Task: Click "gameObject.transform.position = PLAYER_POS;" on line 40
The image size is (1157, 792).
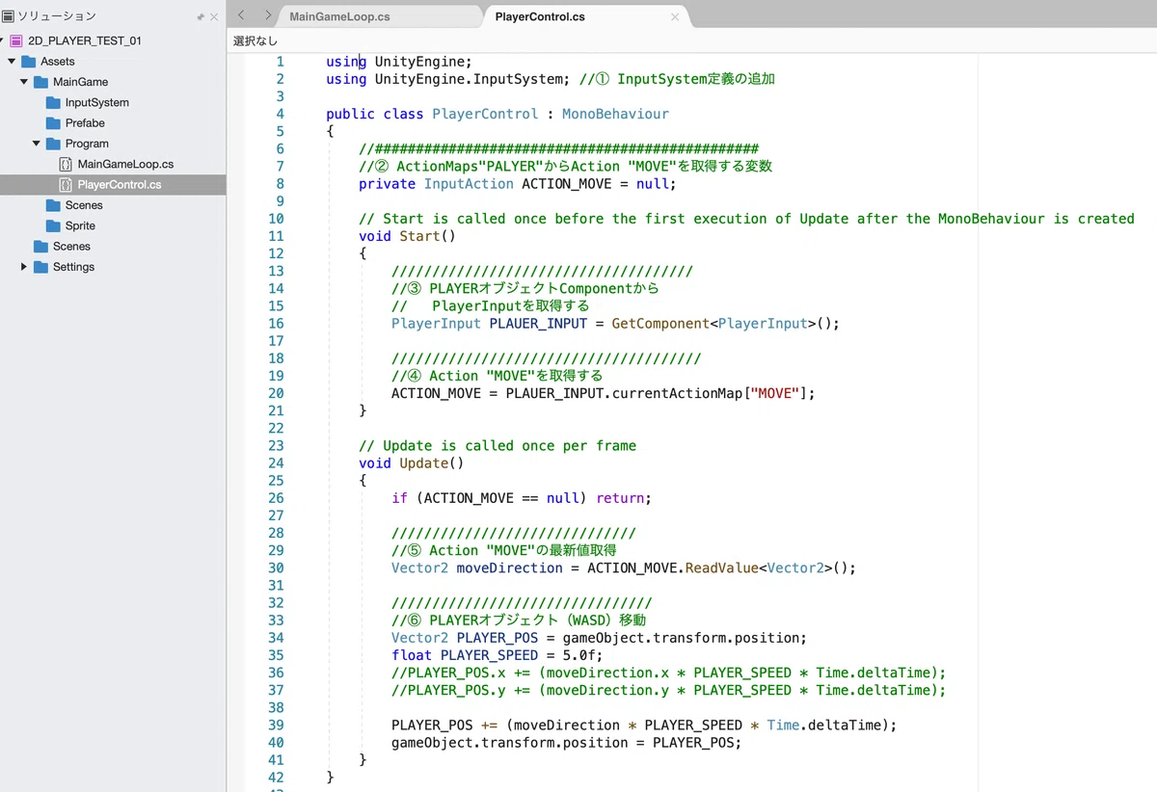Action: click(567, 743)
